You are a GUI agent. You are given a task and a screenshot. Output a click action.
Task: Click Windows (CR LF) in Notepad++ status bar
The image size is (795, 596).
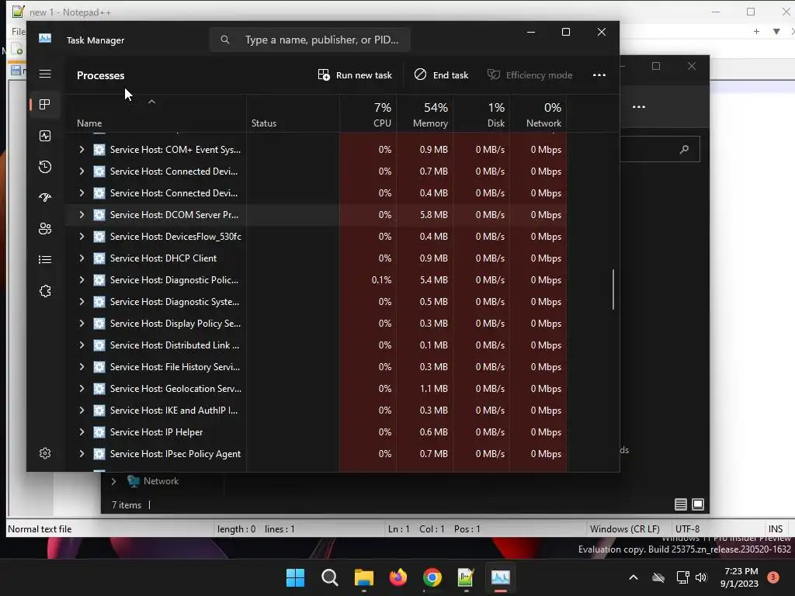[625, 529]
